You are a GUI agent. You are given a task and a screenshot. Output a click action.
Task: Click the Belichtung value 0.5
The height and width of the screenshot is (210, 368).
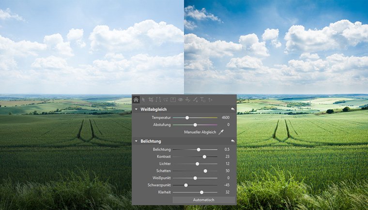227,149
